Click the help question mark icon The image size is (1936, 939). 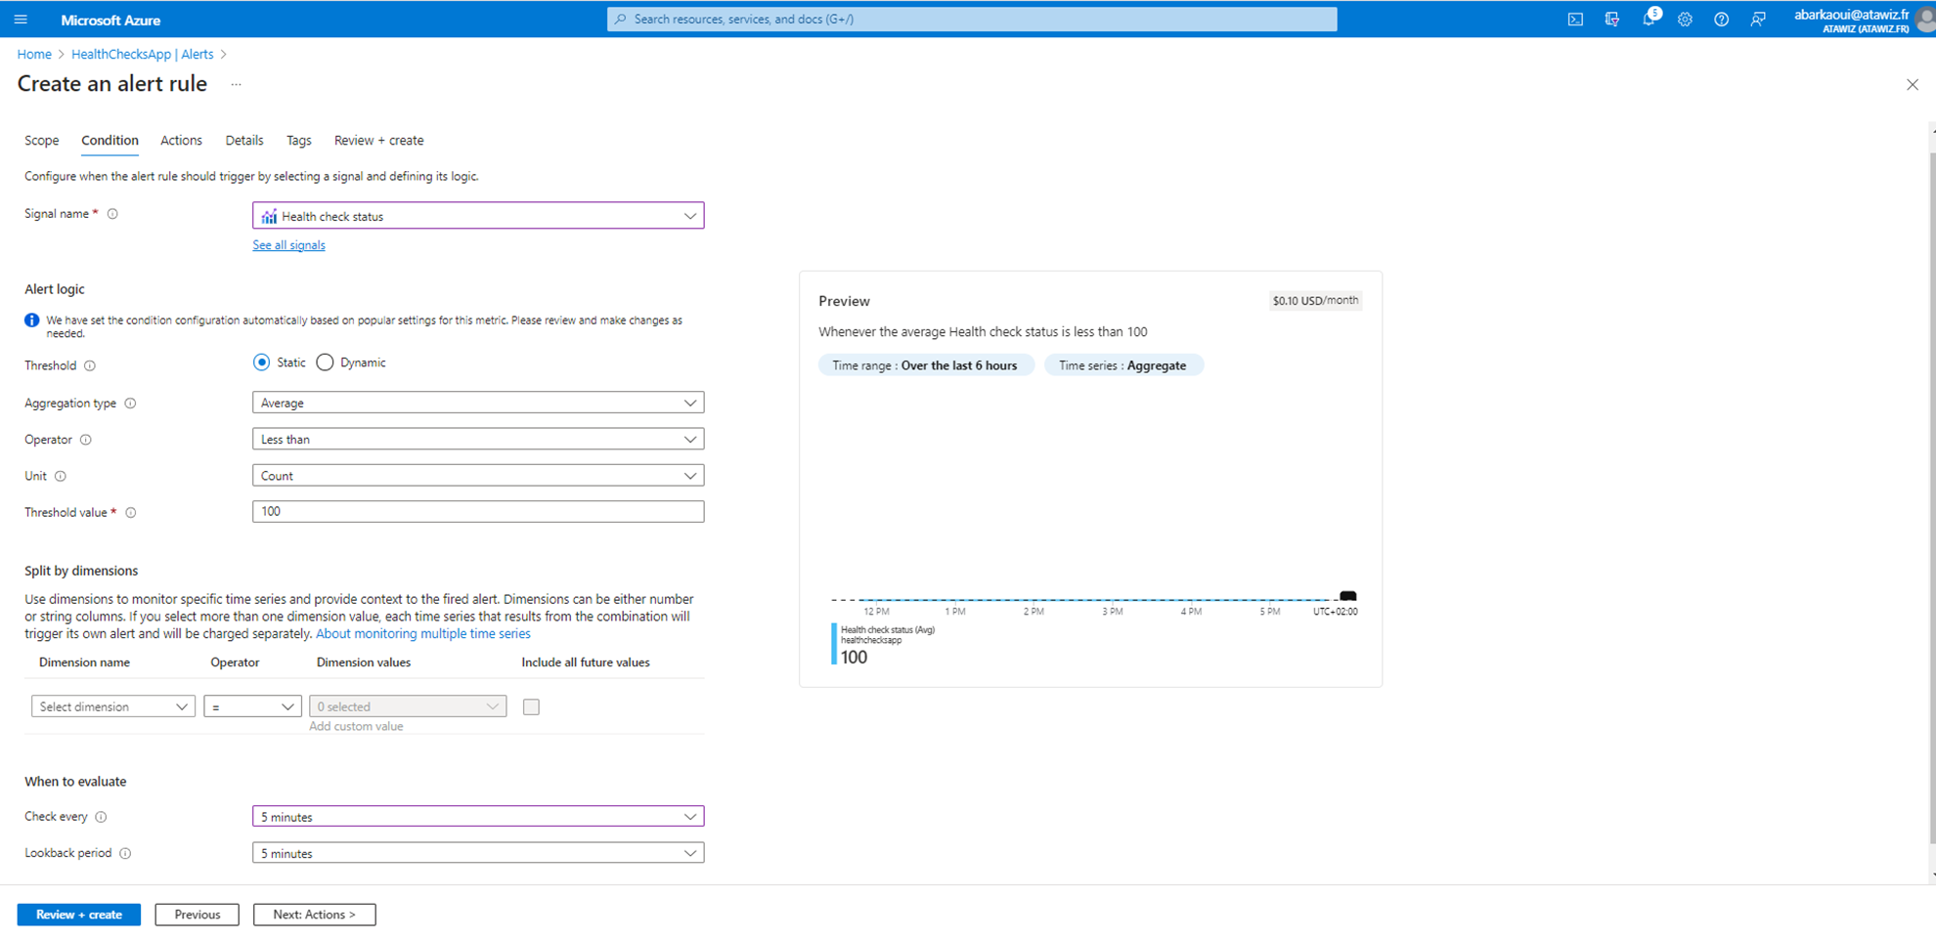tap(1721, 20)
